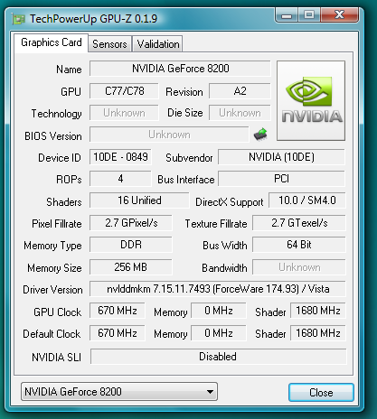The width and height of the screenshot is (377, 419).
Task: Click the BIOS save chip icon
Action: (260, 135)
